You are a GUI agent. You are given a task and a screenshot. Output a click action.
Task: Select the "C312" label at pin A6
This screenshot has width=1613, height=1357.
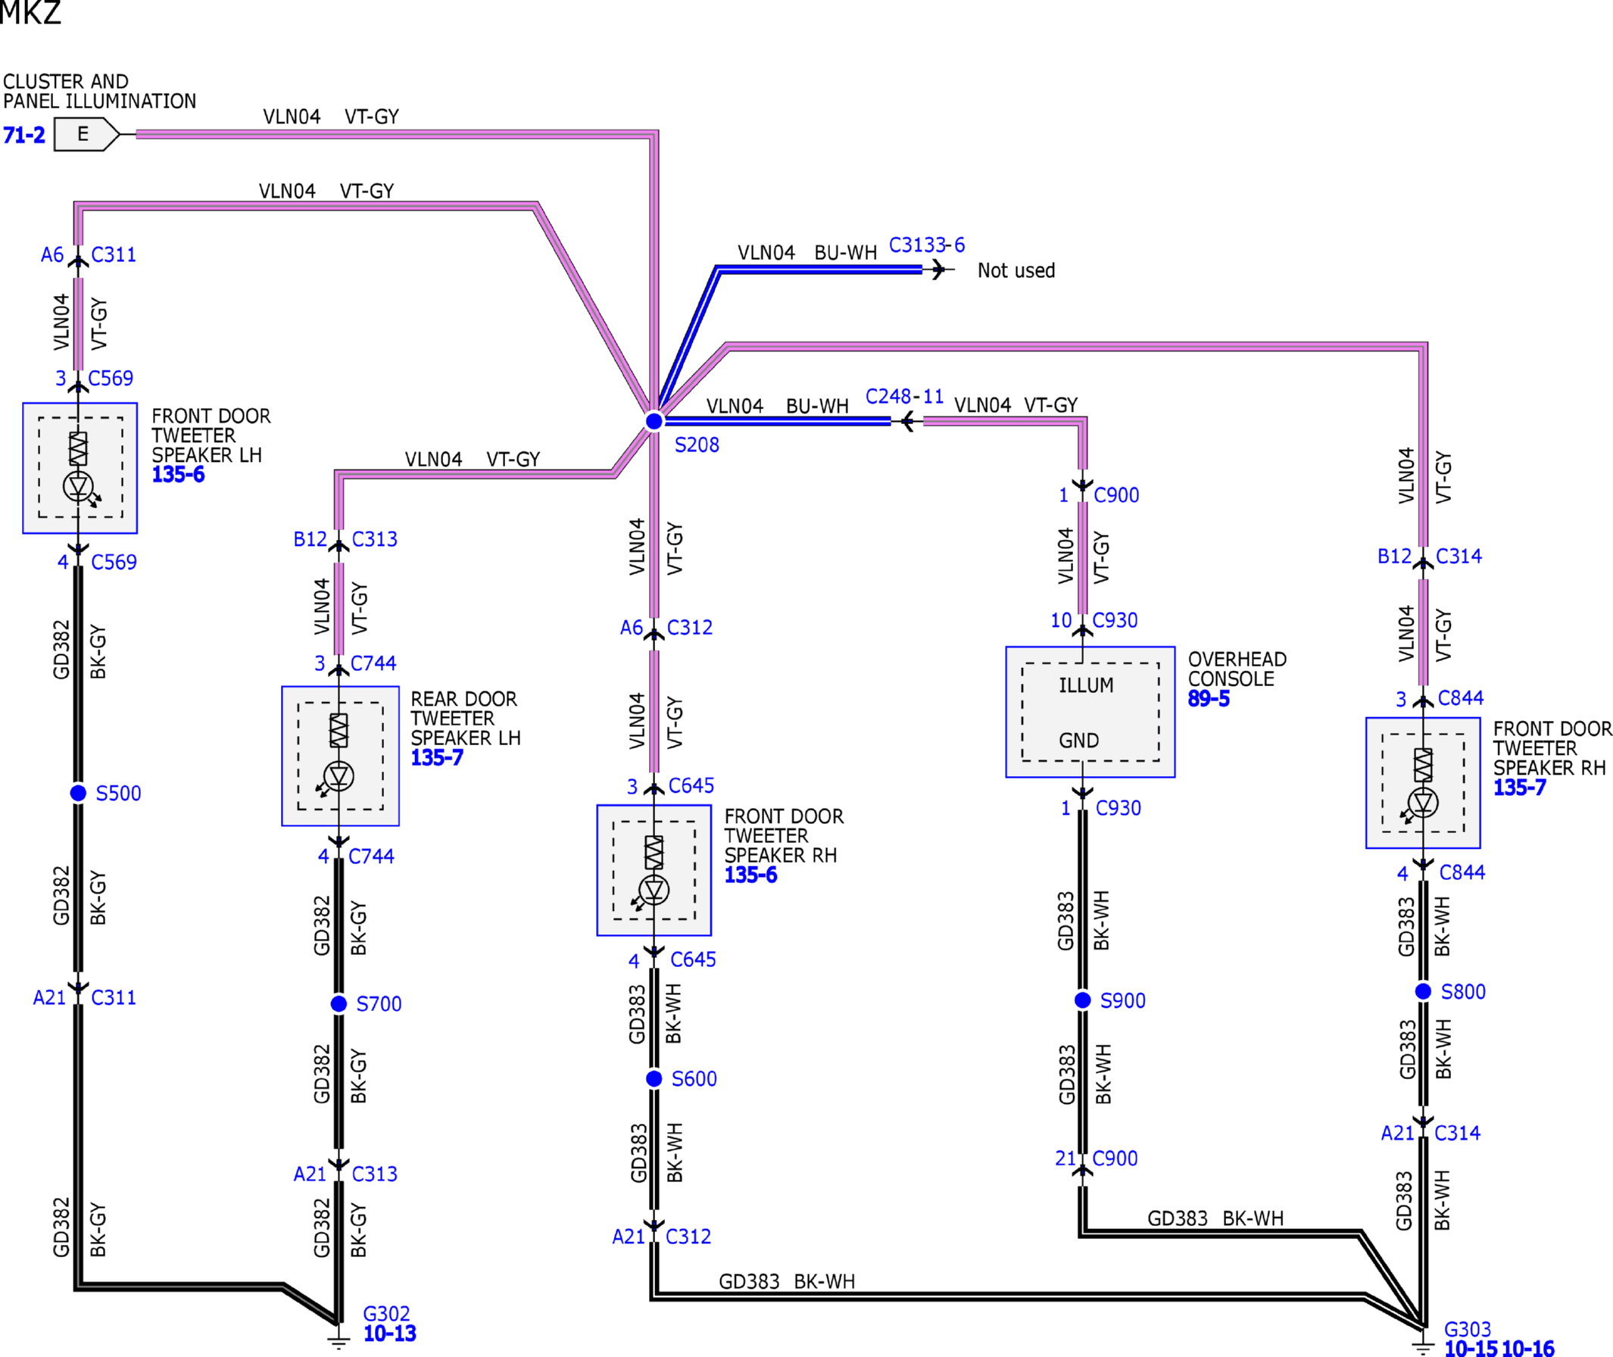click(x=690, y=628)
